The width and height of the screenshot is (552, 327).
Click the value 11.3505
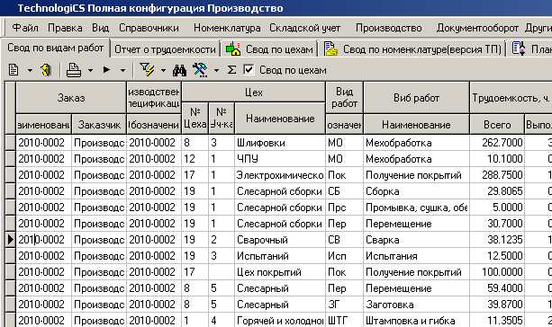[x=505, y=321]
